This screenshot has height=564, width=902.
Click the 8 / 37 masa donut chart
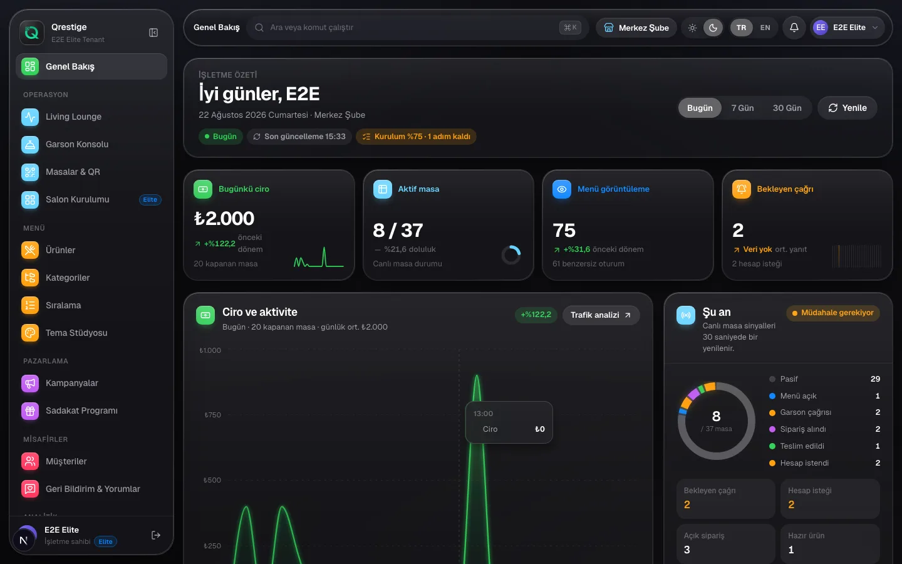click(x=717, y=421)
